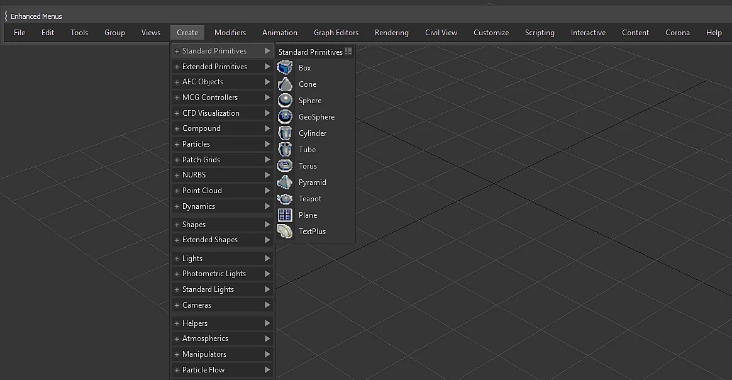This screenshot has width=732, height=380.
Task: Choose Plane text in submenu
Action: click(308, 215)
